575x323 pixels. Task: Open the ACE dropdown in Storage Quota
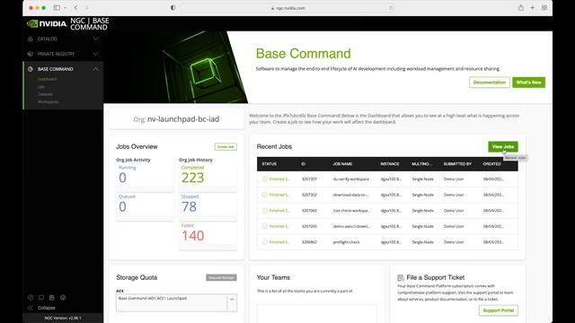tap(232, 299)
